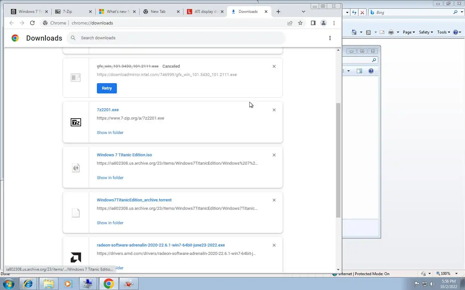Click the Internet Explorer Home icon
The image size is (465, 290).
tap(354, 32)
